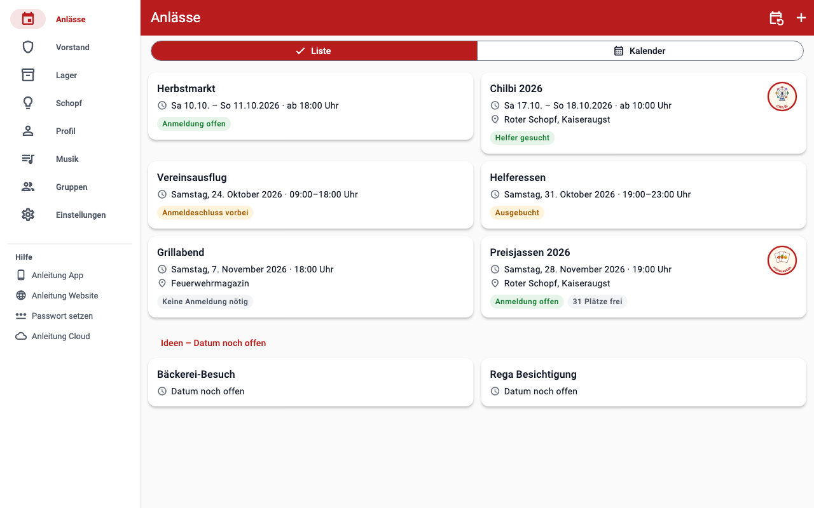Open the Gruppen people icon
This screenshot has height=508, width=814.
coord(28,187)
